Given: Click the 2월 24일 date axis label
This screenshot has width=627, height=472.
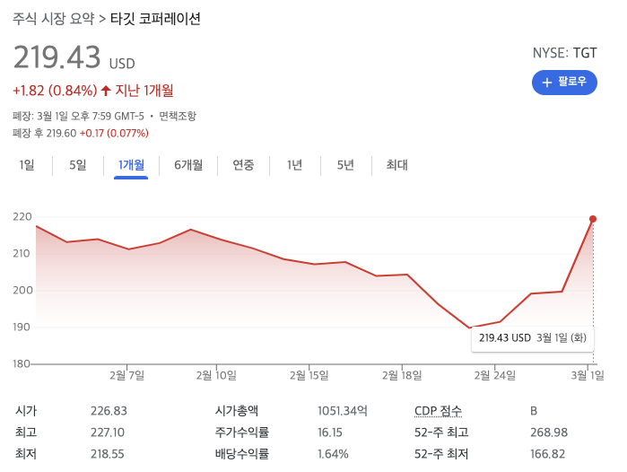Looking at the screenshot, I should 494,375.
